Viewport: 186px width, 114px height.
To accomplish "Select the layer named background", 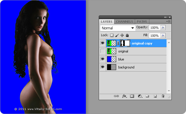I will pos(126,67).
